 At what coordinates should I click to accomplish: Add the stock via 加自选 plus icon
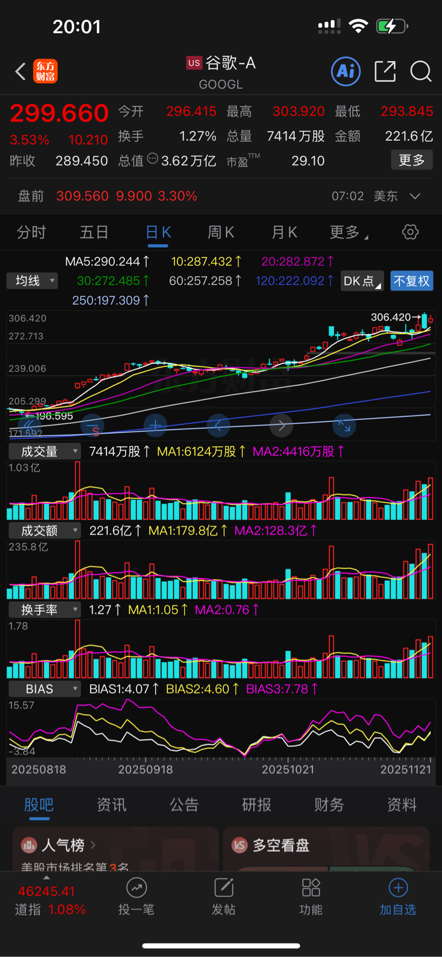398,888
